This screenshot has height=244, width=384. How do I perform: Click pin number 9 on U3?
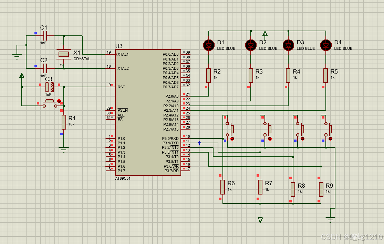coord(110,85)
